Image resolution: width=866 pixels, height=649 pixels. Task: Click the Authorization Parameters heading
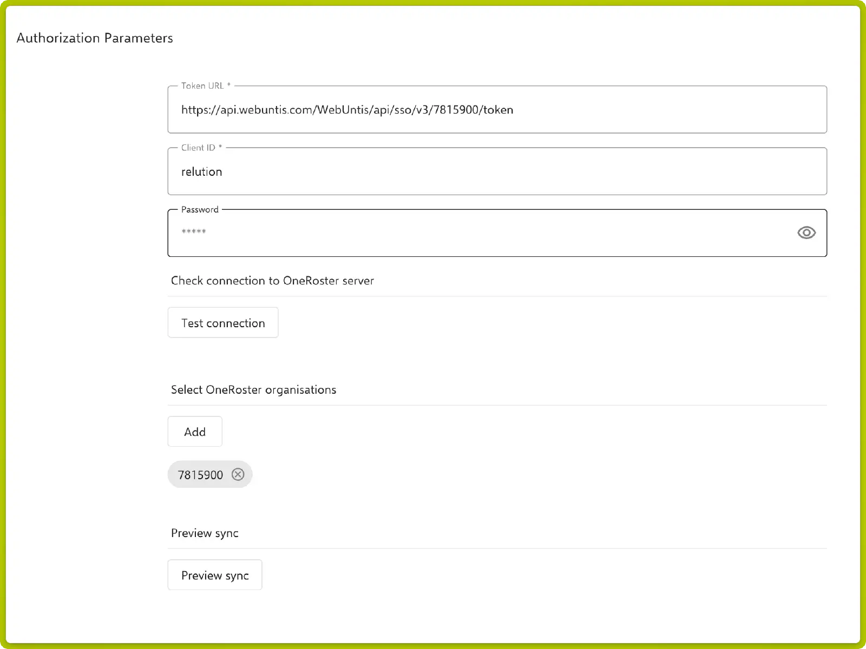(x=95, y=38)
